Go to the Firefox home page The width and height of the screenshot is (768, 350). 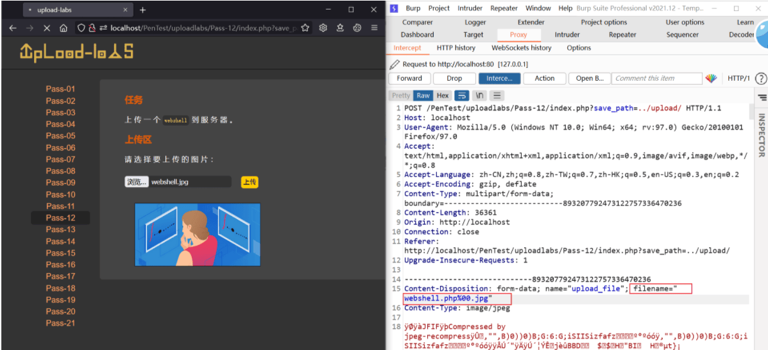tap(64, 28)
